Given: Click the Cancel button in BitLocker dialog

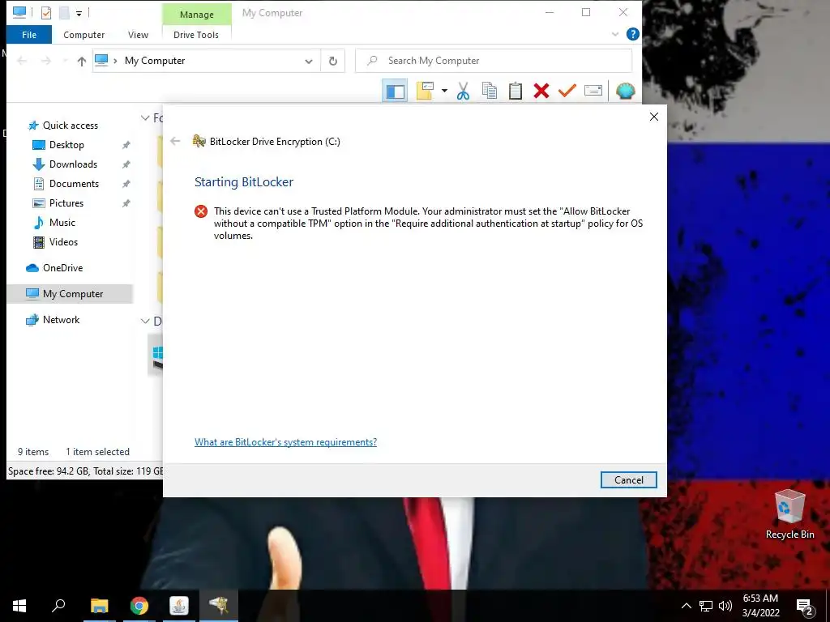Looking at the screenshot, I should pyautogui.click(x=629, y=479).
